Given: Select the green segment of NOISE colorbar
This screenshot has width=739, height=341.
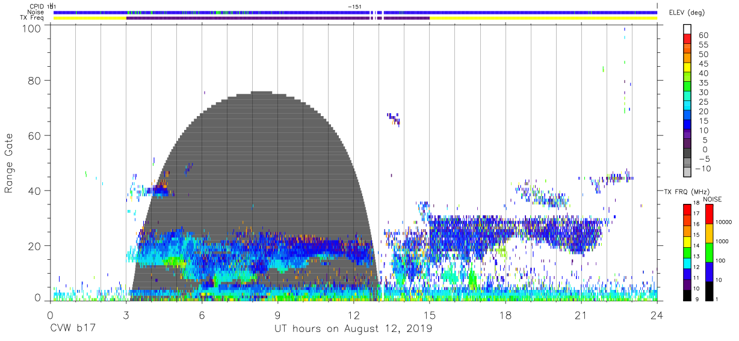Looking at the screenshot, I should point(710,253).
